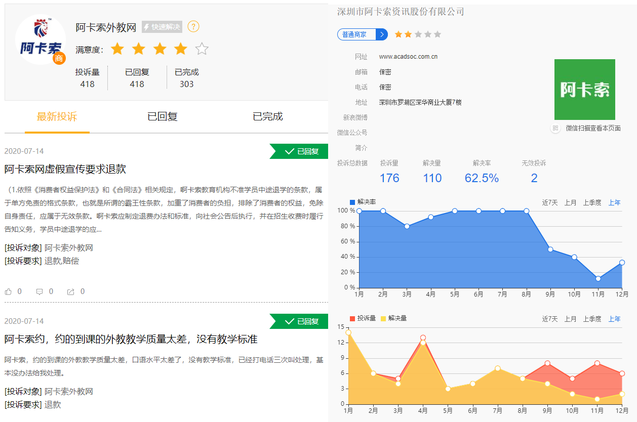Click 已回复 badge on 虚假宣传要求退款 complaint
Screen dimensions: 637x422
click(x=299, y=151)
